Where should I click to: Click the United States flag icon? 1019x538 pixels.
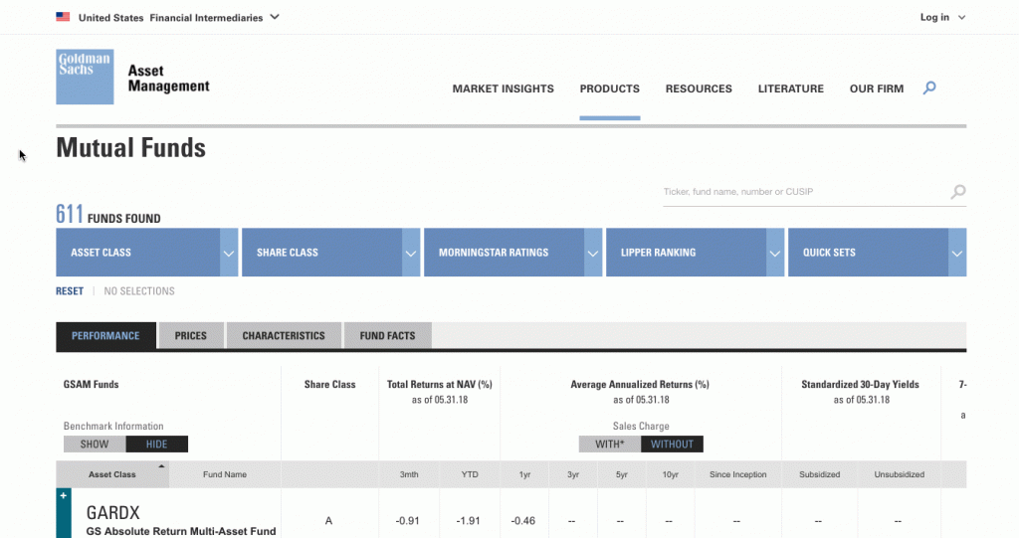tap(63, 17)
